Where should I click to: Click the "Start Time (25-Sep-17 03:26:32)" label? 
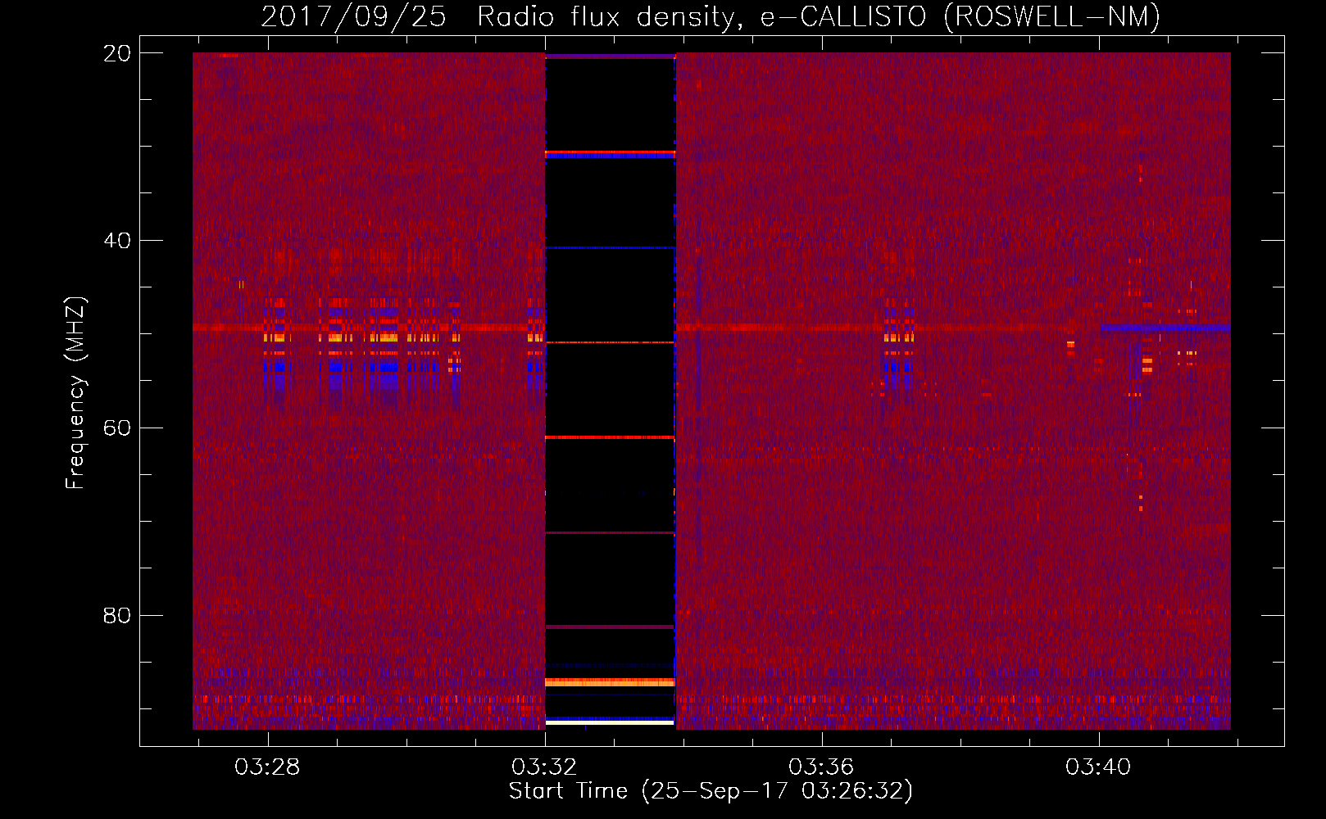tap(711, 791)
